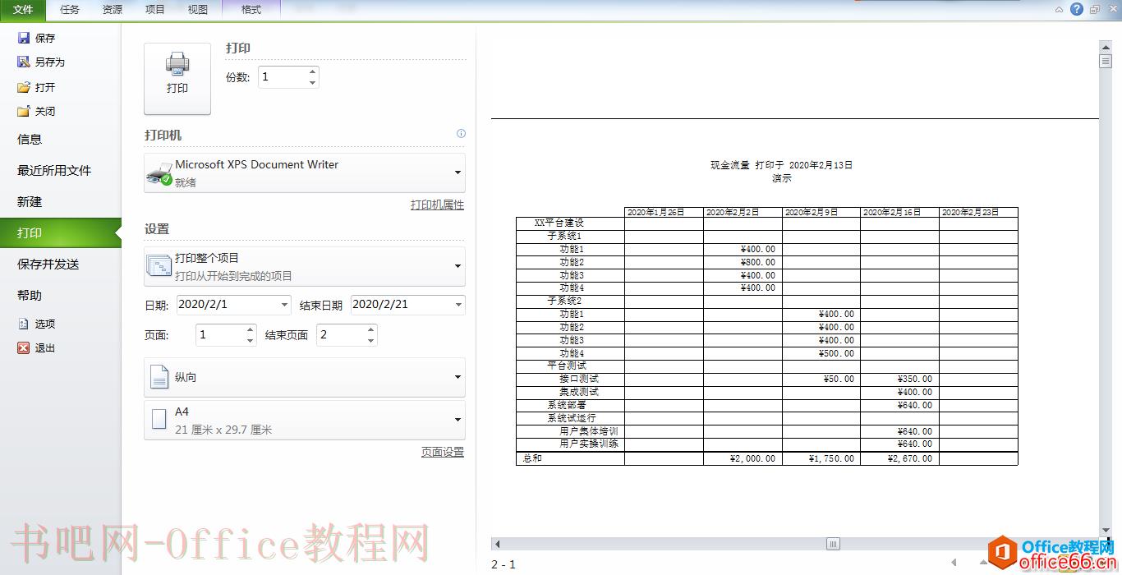This screenshot has width=1122, height=575.
Task: Click the horizontal scrollbar left arrow
Action: tap(497, 544)
